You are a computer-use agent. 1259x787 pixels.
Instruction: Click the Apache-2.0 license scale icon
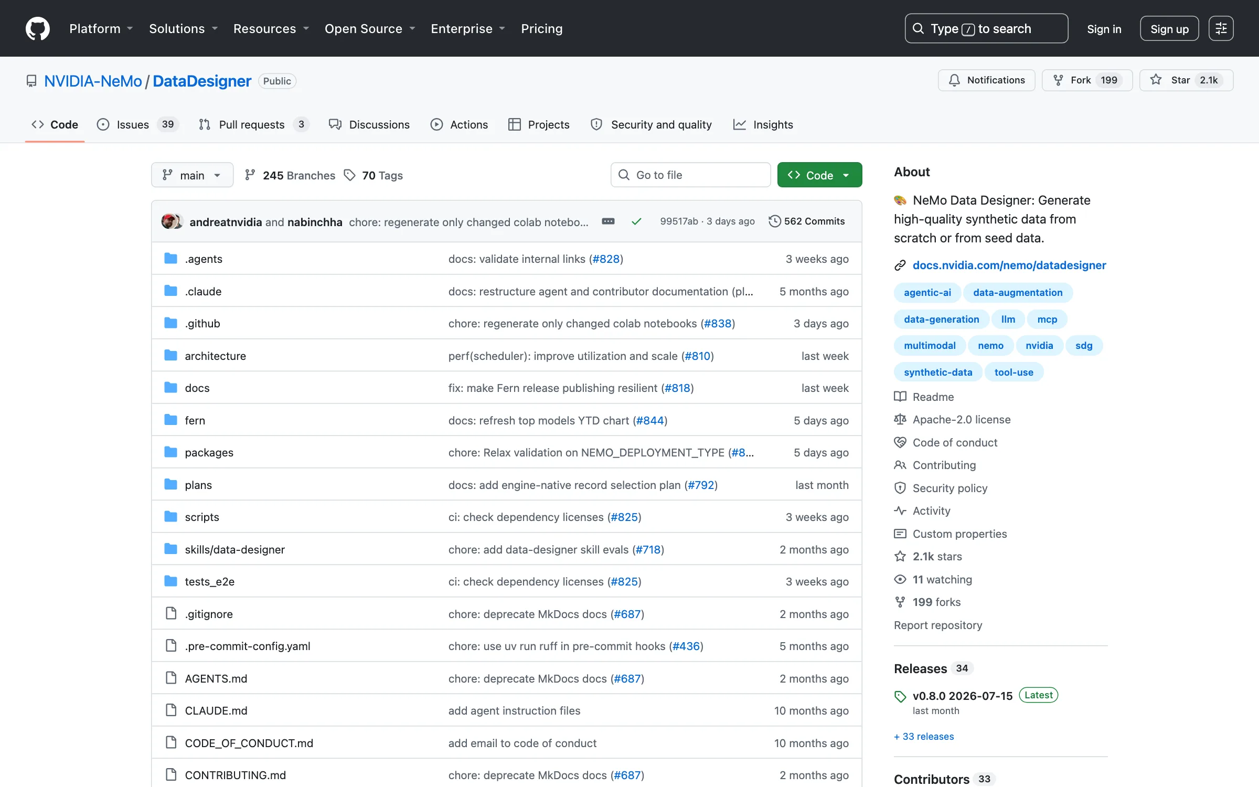point(900,419)
